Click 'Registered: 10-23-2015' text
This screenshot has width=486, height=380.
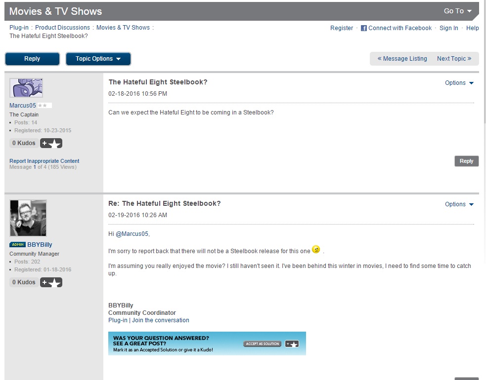click(43, 131)
